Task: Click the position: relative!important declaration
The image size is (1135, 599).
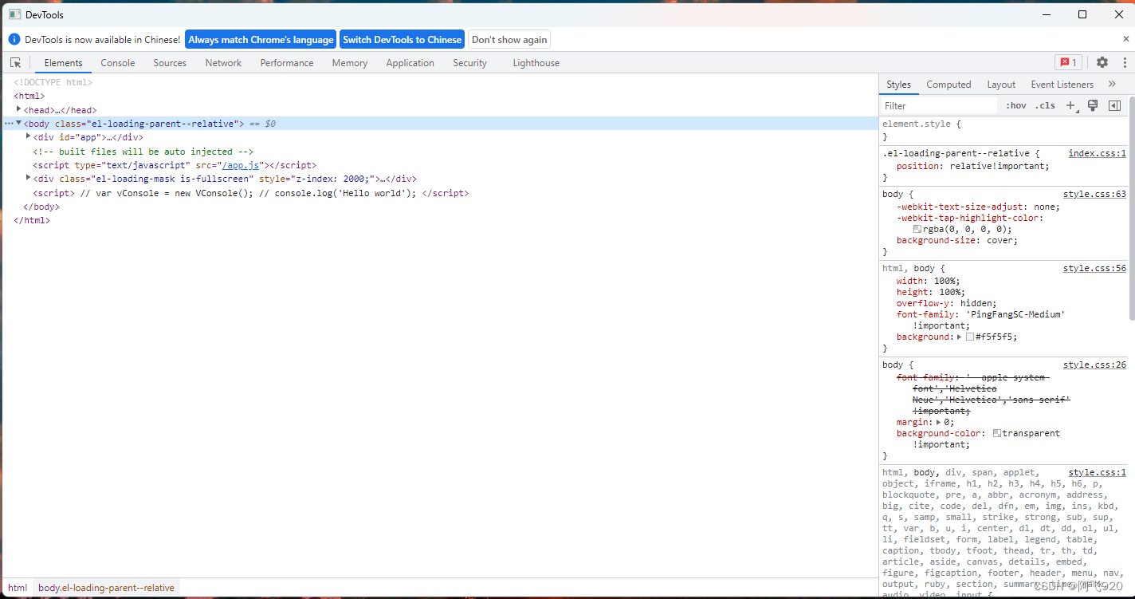Action: 973,166
